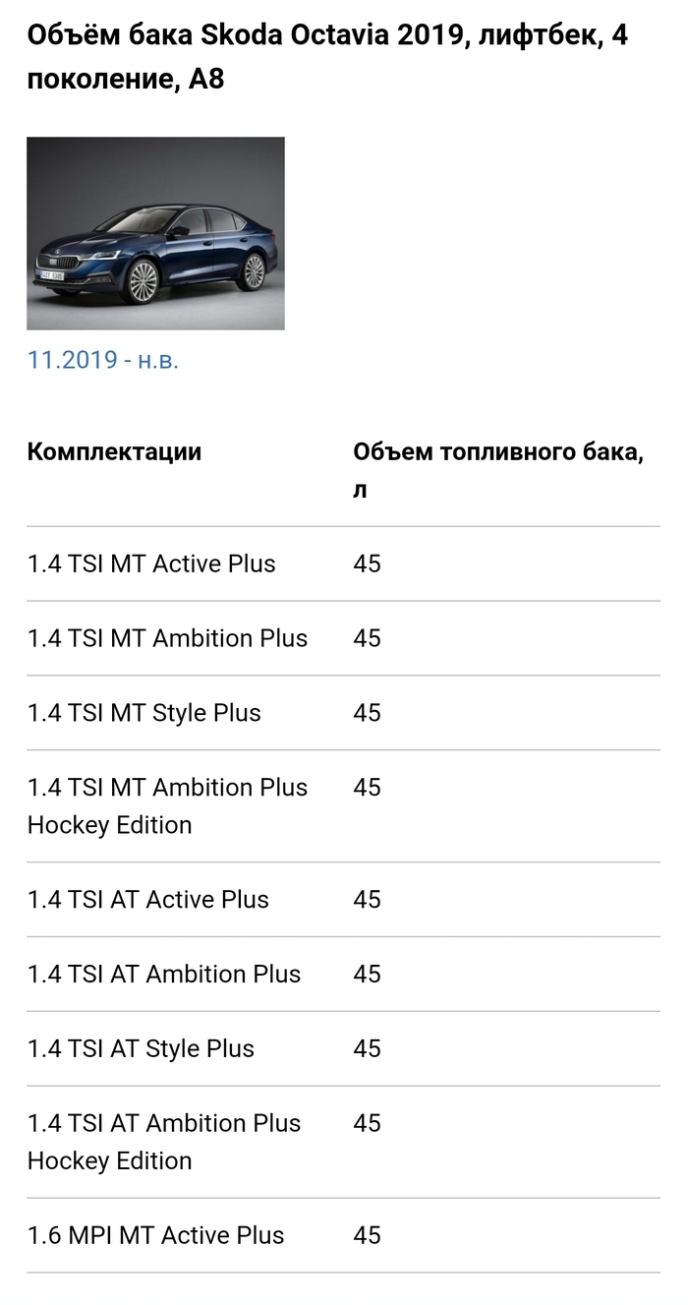Select the 1.4 TSI MT Active Plus row

[x=151, y=564]
